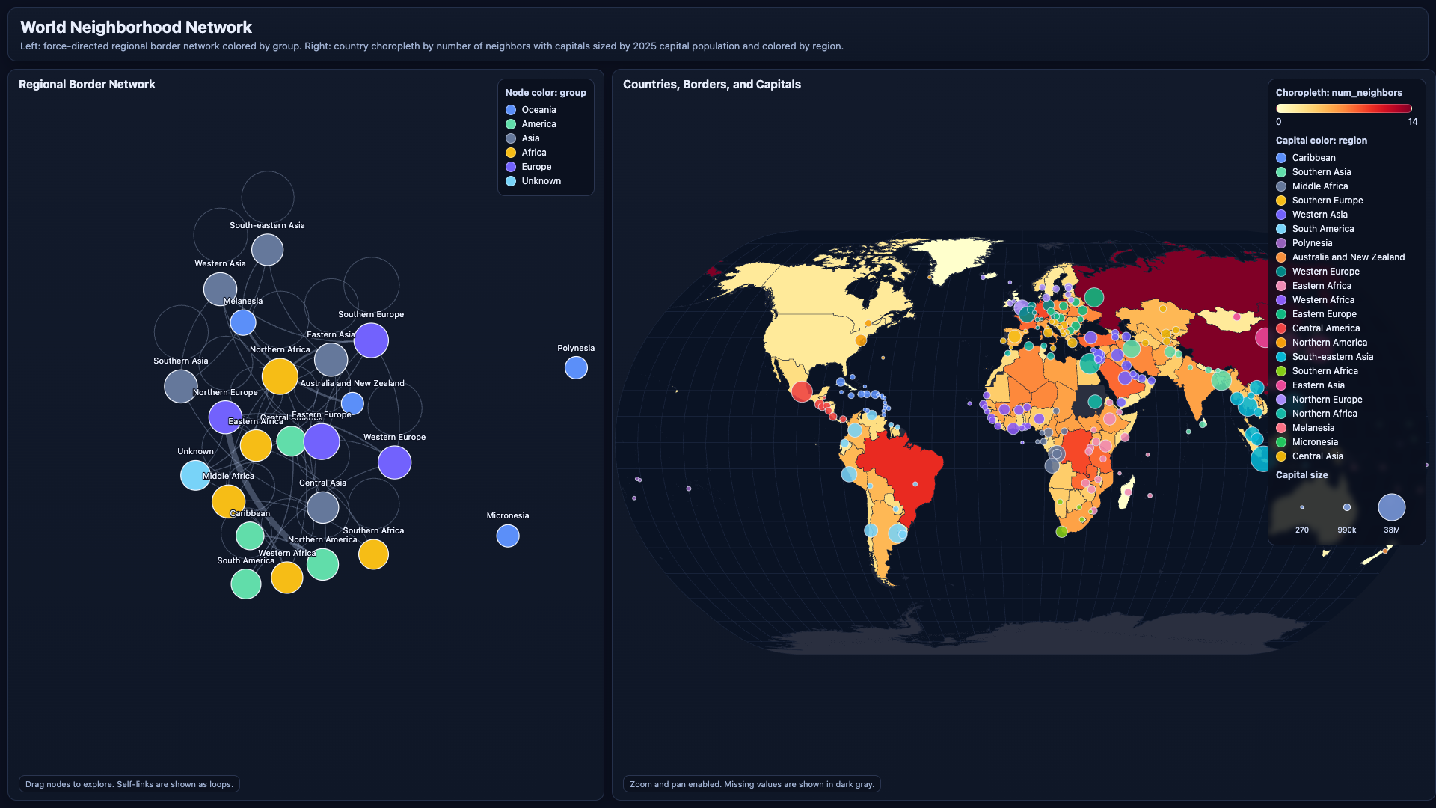Viewport: 1436px width, 808px height.
Task: Click the Eastern Europe legend entry
Action: coord(1316,314)
